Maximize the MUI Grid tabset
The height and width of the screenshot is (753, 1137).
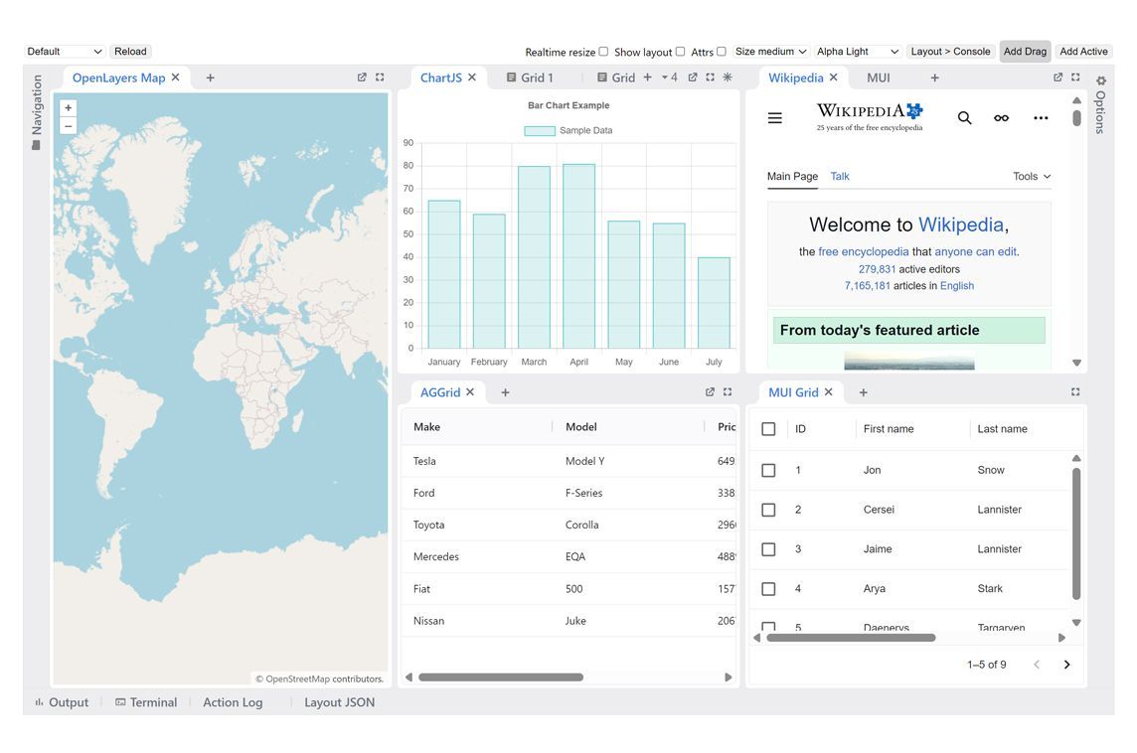point(1075,391)
